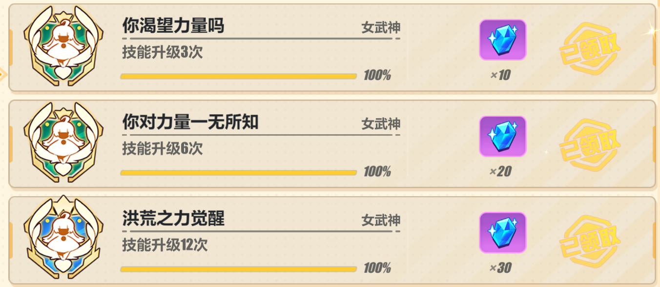Click the 技能升级12次 description text
This screenshot has width=660, height=287.
click(x=165, y=245)
